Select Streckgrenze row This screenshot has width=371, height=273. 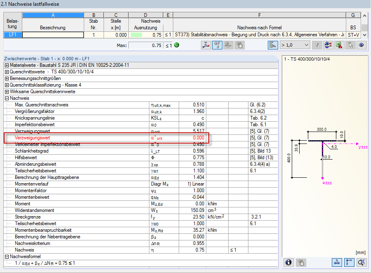coord(141,217)
